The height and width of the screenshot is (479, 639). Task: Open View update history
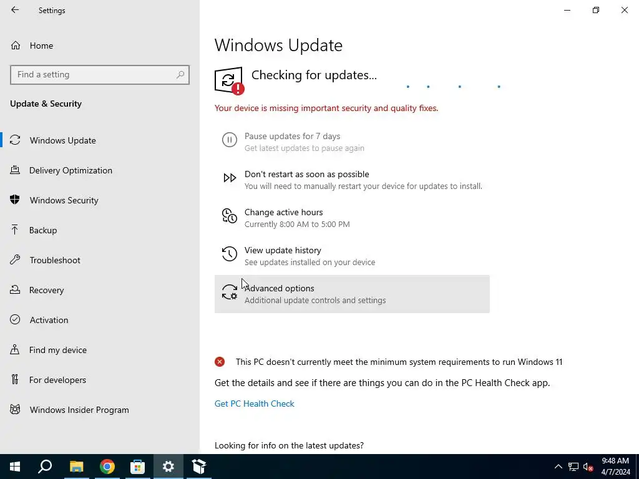(x=352, y=256)
